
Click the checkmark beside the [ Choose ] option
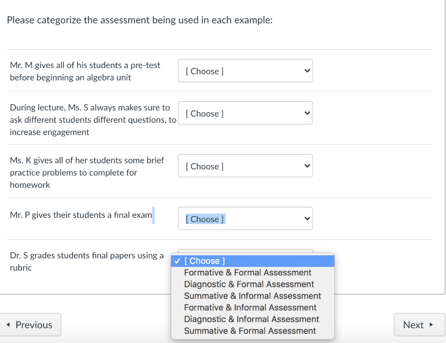(x=177, y=261)
